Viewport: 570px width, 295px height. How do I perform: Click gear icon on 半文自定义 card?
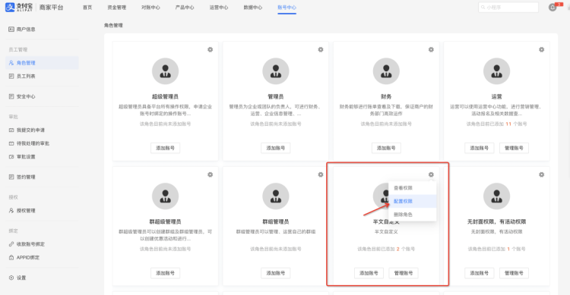pyautogui.click(x=431, y=174)
